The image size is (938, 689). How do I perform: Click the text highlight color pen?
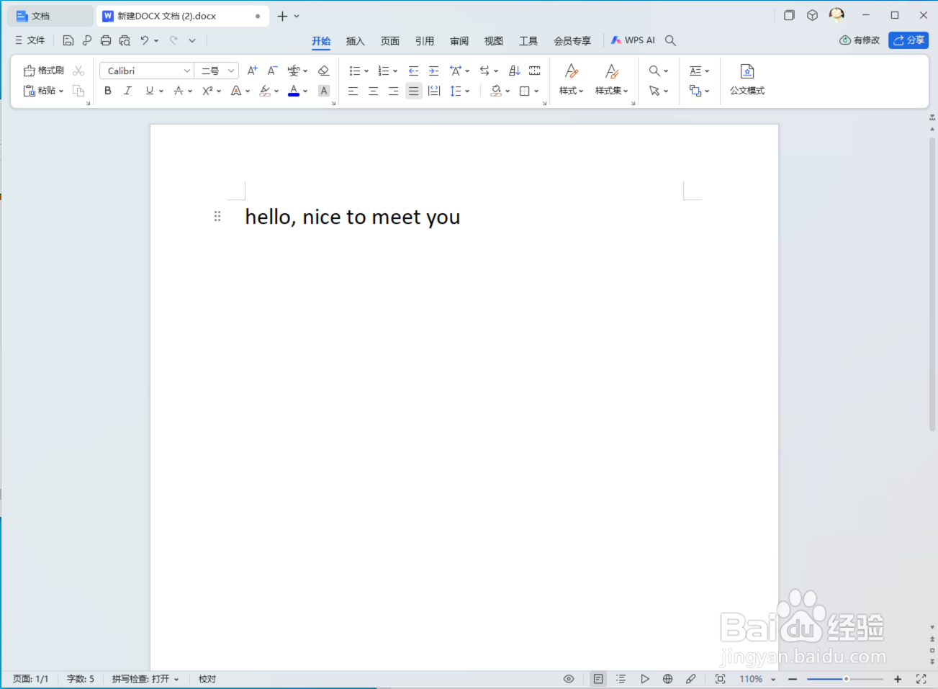point(265,91)
